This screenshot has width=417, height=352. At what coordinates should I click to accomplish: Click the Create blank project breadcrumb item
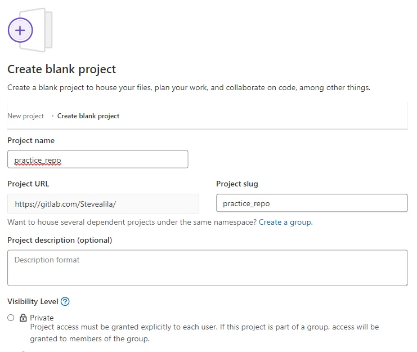[x=88, y=116]
